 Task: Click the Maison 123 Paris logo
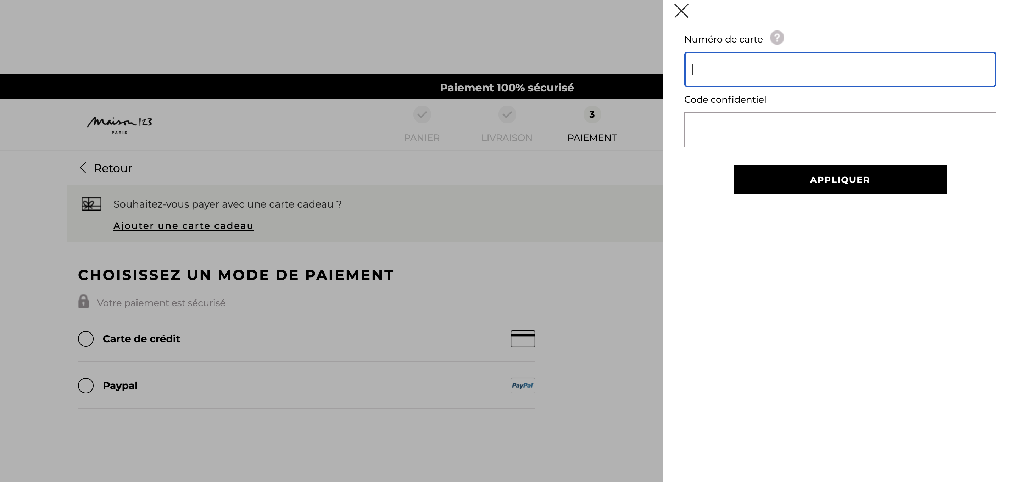(x=120, y=125)
